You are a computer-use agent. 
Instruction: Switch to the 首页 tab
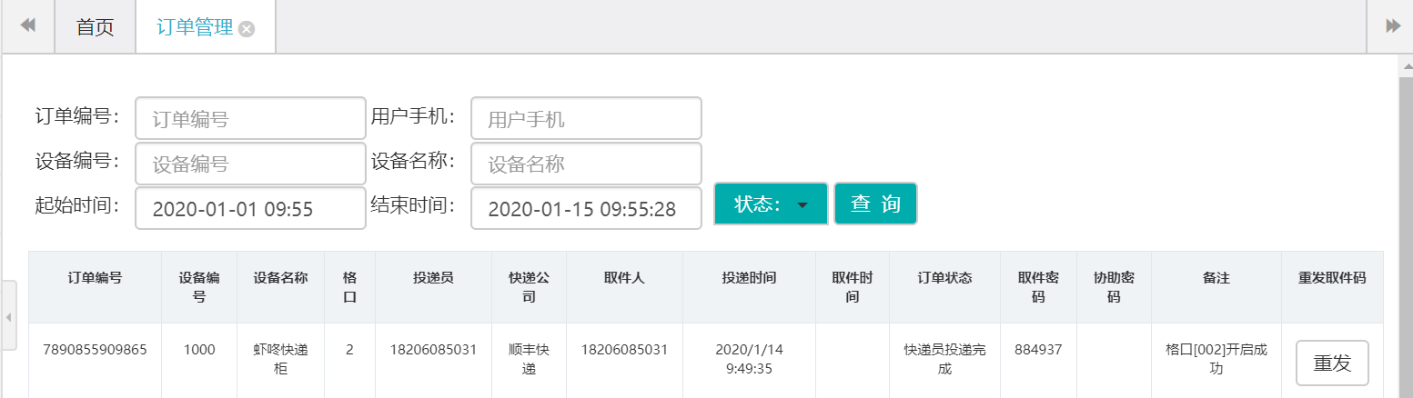[95, 27]
